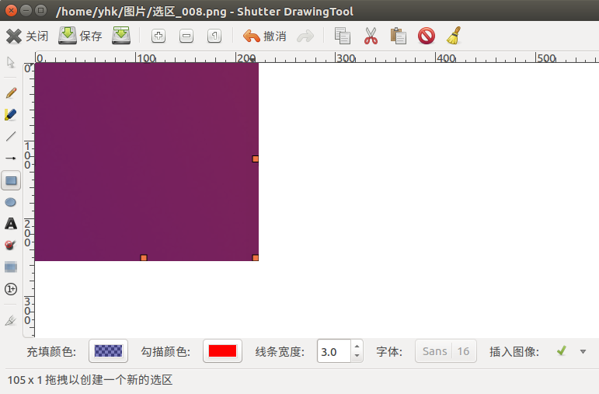Click the 线条宽度 line width input field

[333, 351]
